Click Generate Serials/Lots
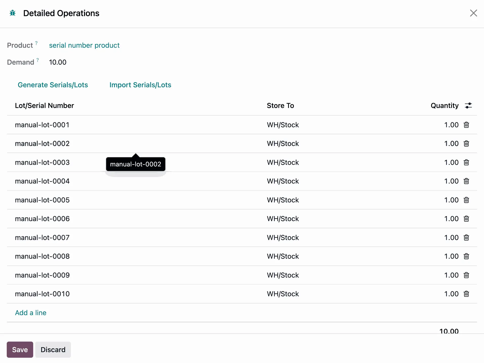Image resolution: width=484 pixels, height=363 pixels. click(53, 85)
